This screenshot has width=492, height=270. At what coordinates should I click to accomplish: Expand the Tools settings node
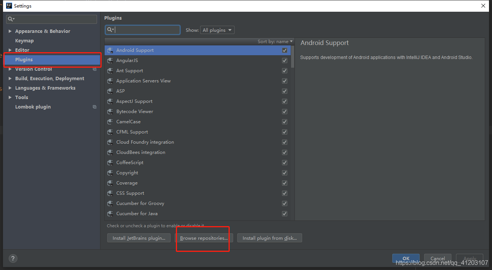(x=10, y=98)
